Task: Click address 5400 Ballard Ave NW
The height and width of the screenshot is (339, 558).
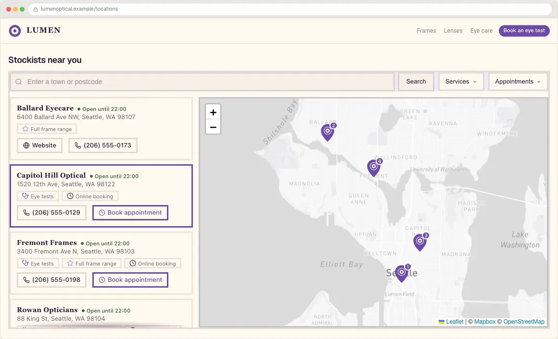Action: [x=76, y=117]
